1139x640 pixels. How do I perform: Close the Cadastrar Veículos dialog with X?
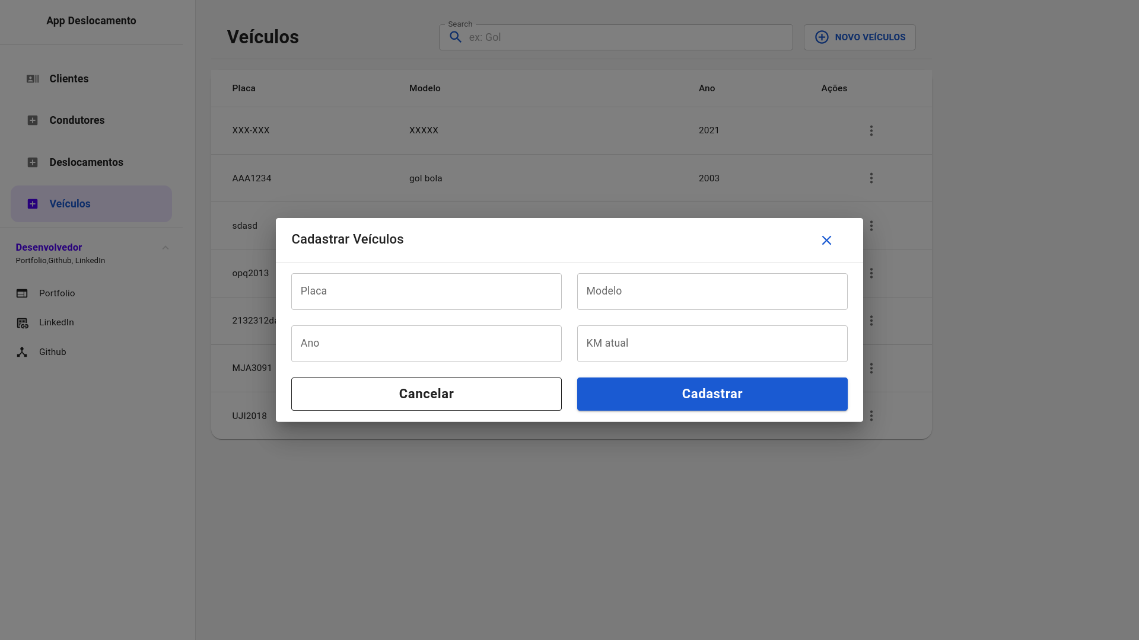click(x=826, y=240)
